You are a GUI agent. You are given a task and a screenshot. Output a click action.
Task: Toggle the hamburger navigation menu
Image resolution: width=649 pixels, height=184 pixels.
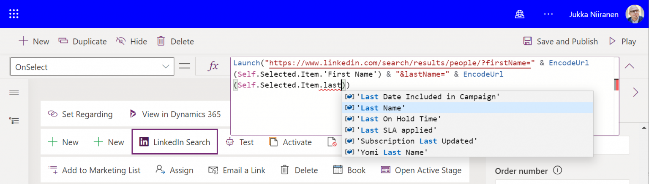point(14,93)
